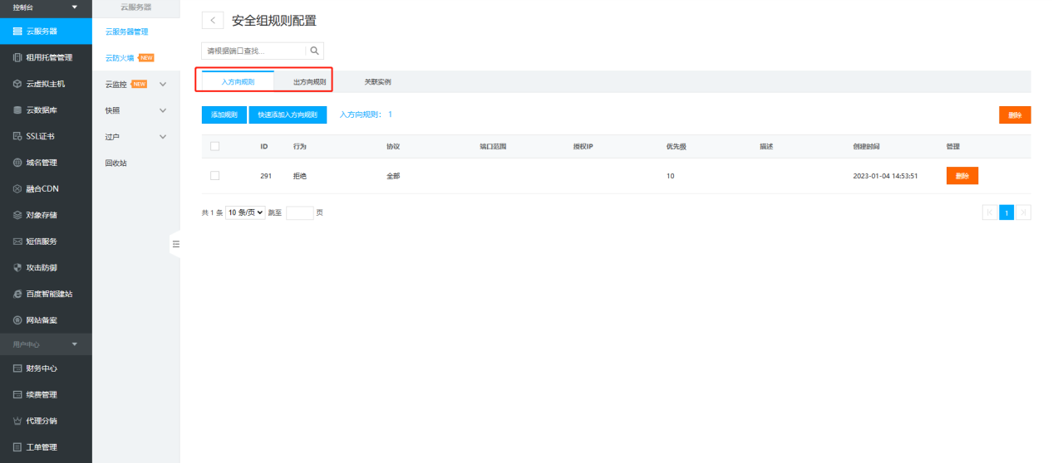Image resolution: width=1053 pixels, height=463 pixels.
Task: Click the 快速添加入方向规则 button
Action: tap(288, 115)
